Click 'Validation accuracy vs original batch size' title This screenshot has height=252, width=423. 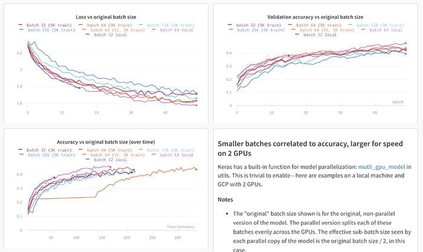[315, 17]
